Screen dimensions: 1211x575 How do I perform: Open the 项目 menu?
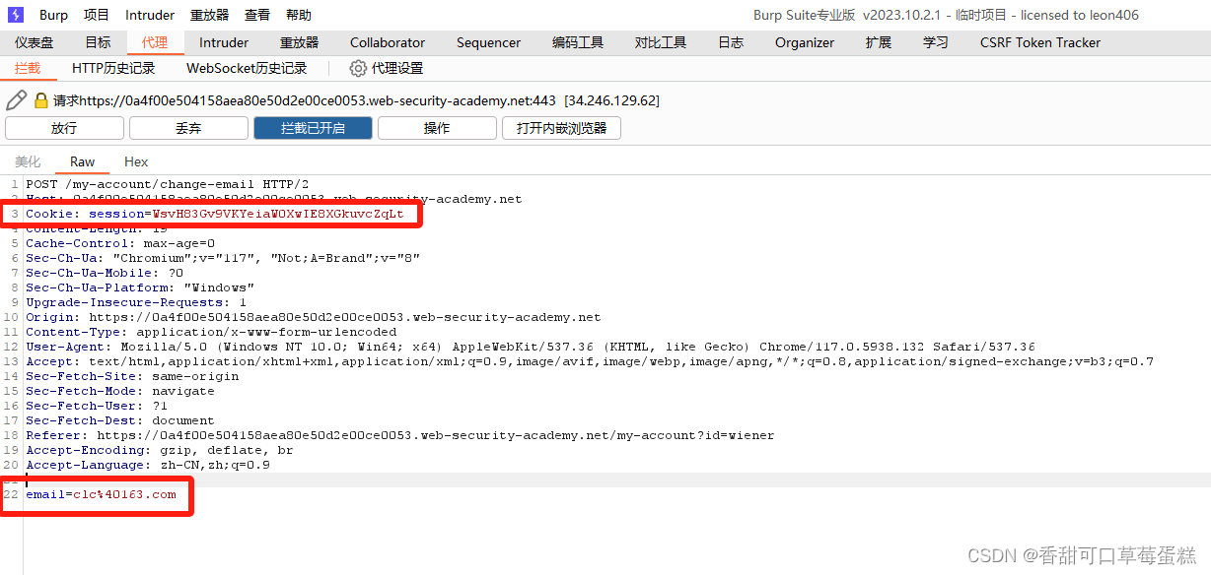(x=97, y=15)
